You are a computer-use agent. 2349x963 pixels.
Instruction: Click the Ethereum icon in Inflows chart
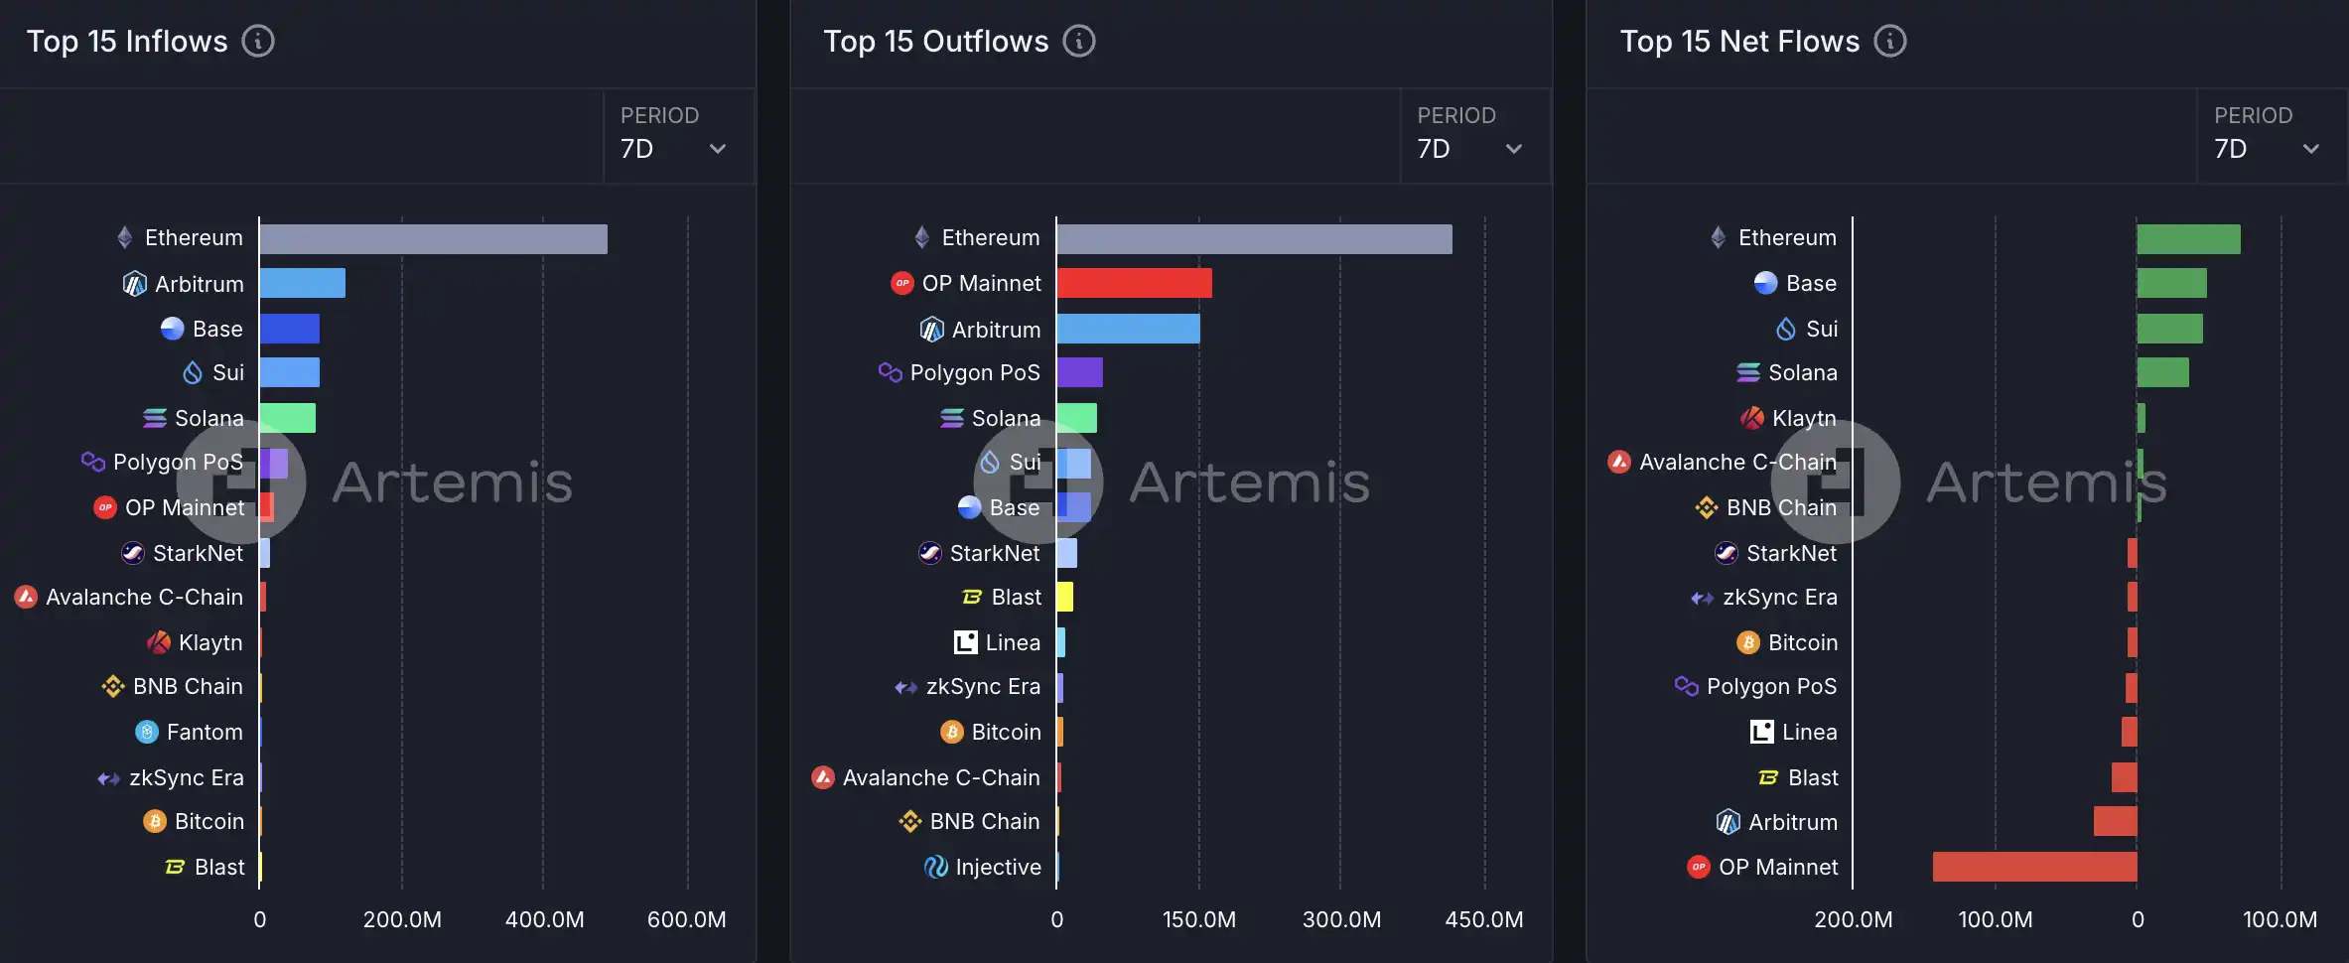pyautogui.click(x=125, y=237)
